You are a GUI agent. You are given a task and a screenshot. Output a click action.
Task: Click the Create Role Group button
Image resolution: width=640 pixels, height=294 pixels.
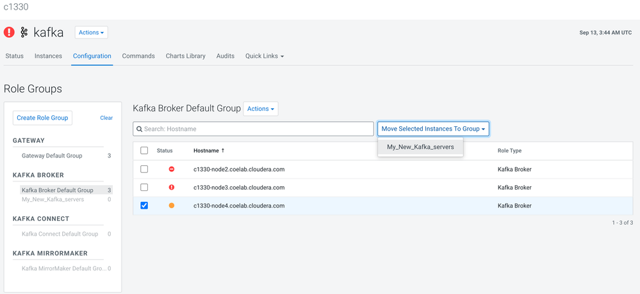pos(43,118)
